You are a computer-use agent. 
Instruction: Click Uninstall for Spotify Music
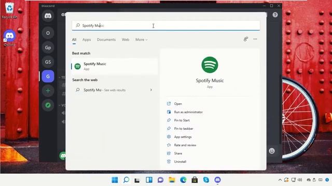(180, 162)
